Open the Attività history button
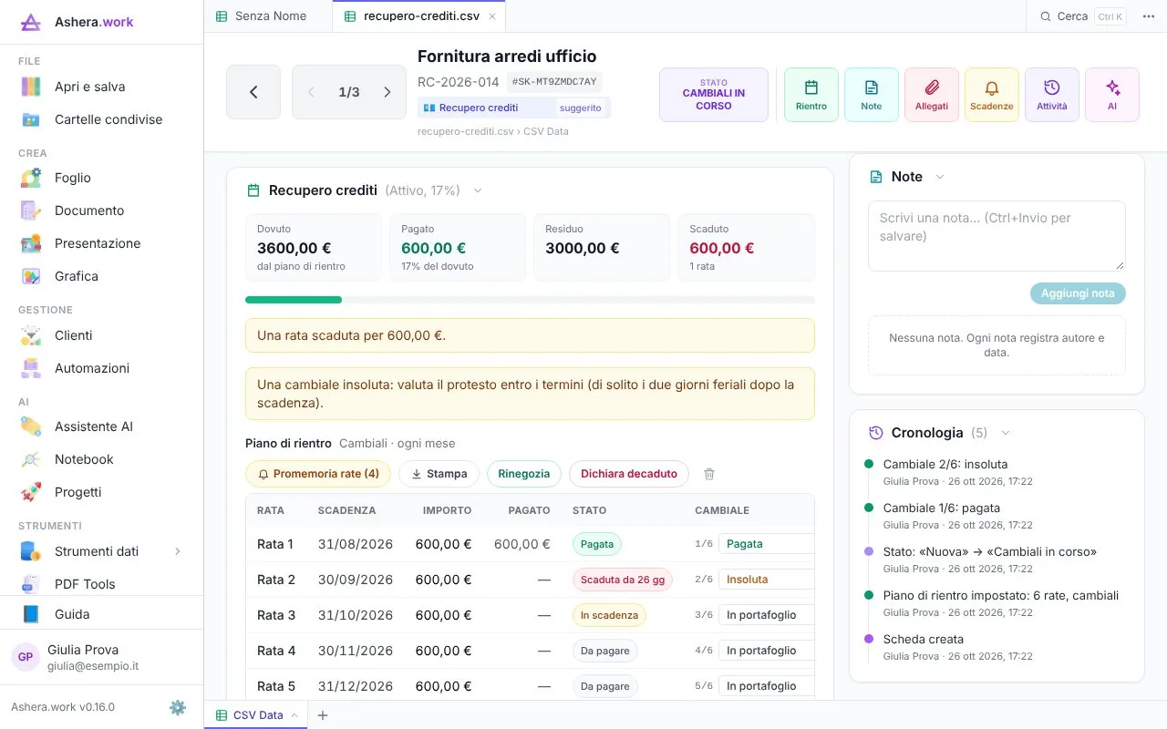This screenshot has width=1167, height=729. click(1051, 95)
